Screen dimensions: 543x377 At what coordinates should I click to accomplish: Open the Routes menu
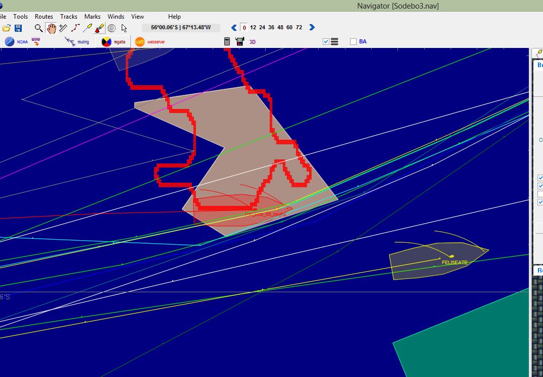[x=44, y=17]
